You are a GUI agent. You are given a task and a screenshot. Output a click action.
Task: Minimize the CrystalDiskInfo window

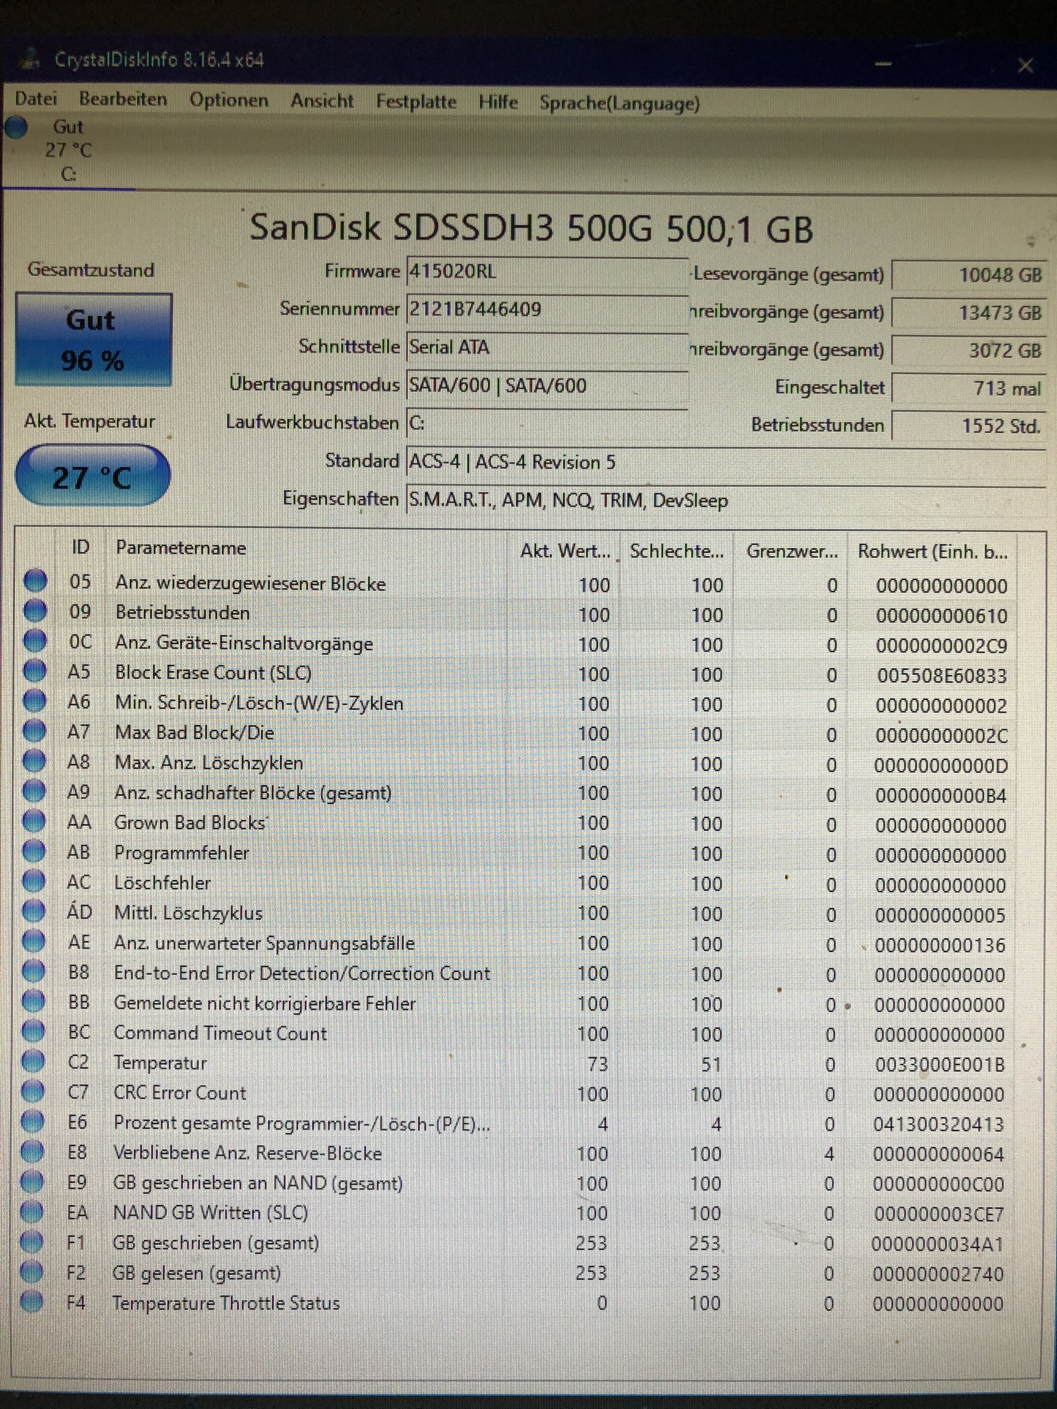point(883,64)
